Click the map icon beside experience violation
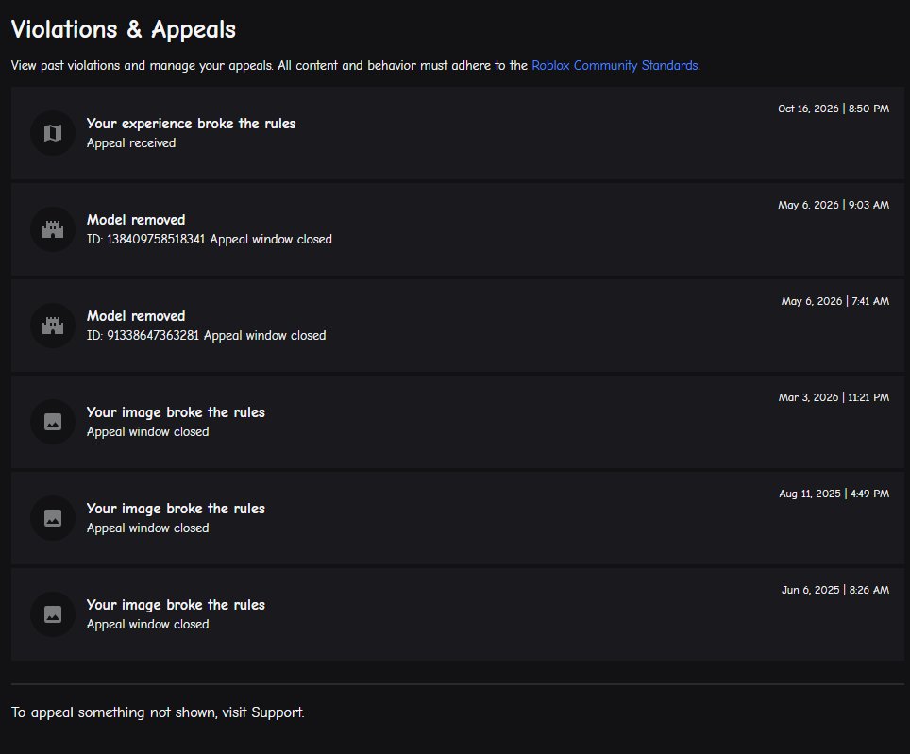 pyautogui.click(x=53, y=133)
